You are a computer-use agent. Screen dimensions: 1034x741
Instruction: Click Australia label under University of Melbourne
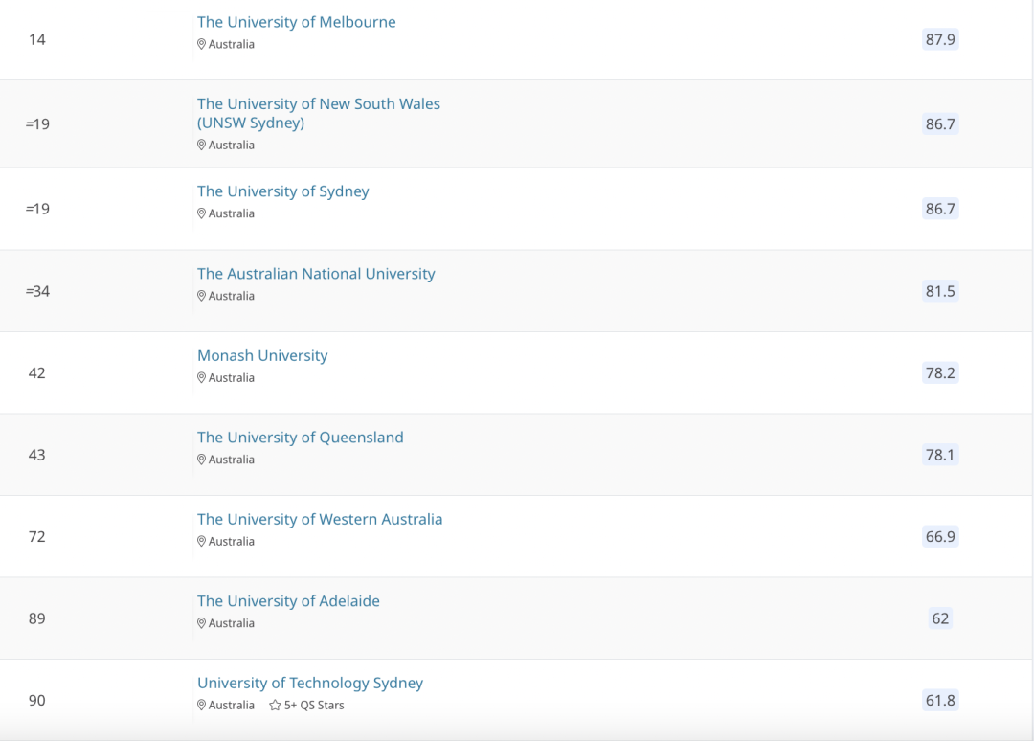[x=232, y=44]
